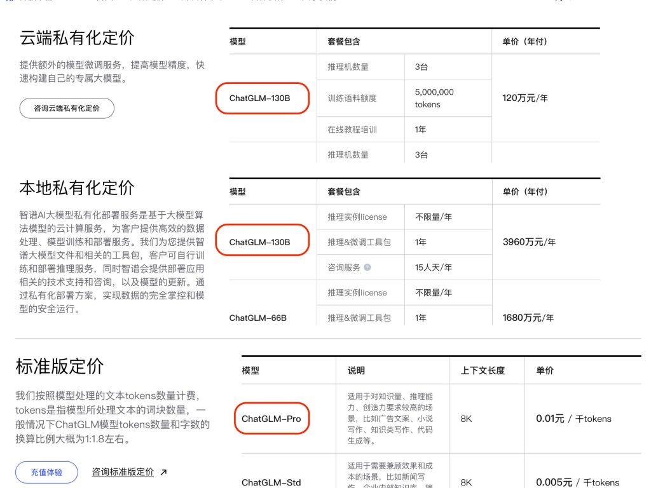
Task: Click the 1年 value beside 在线教程培训
Action: (421, 130)
